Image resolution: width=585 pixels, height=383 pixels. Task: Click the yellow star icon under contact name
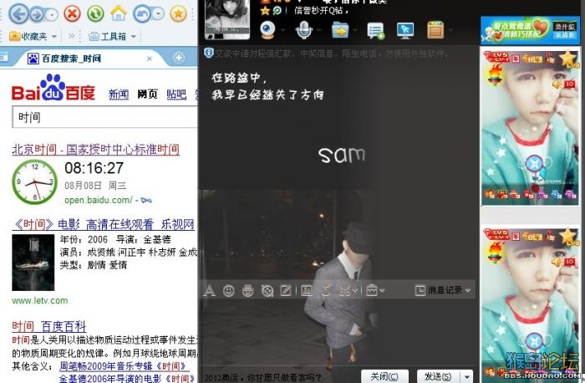tap(265, 10)
